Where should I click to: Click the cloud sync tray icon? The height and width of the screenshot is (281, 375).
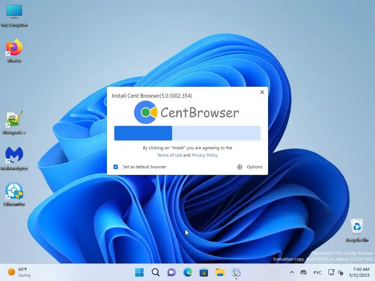pos(304,272)
